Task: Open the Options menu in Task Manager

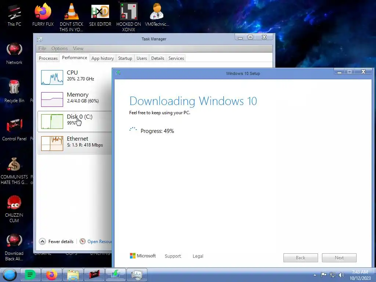Action: pyautogui.click(x=59, y=48)
